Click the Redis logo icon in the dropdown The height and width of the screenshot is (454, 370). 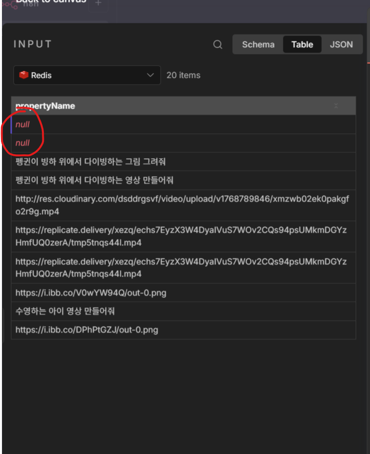pos(24,75)
